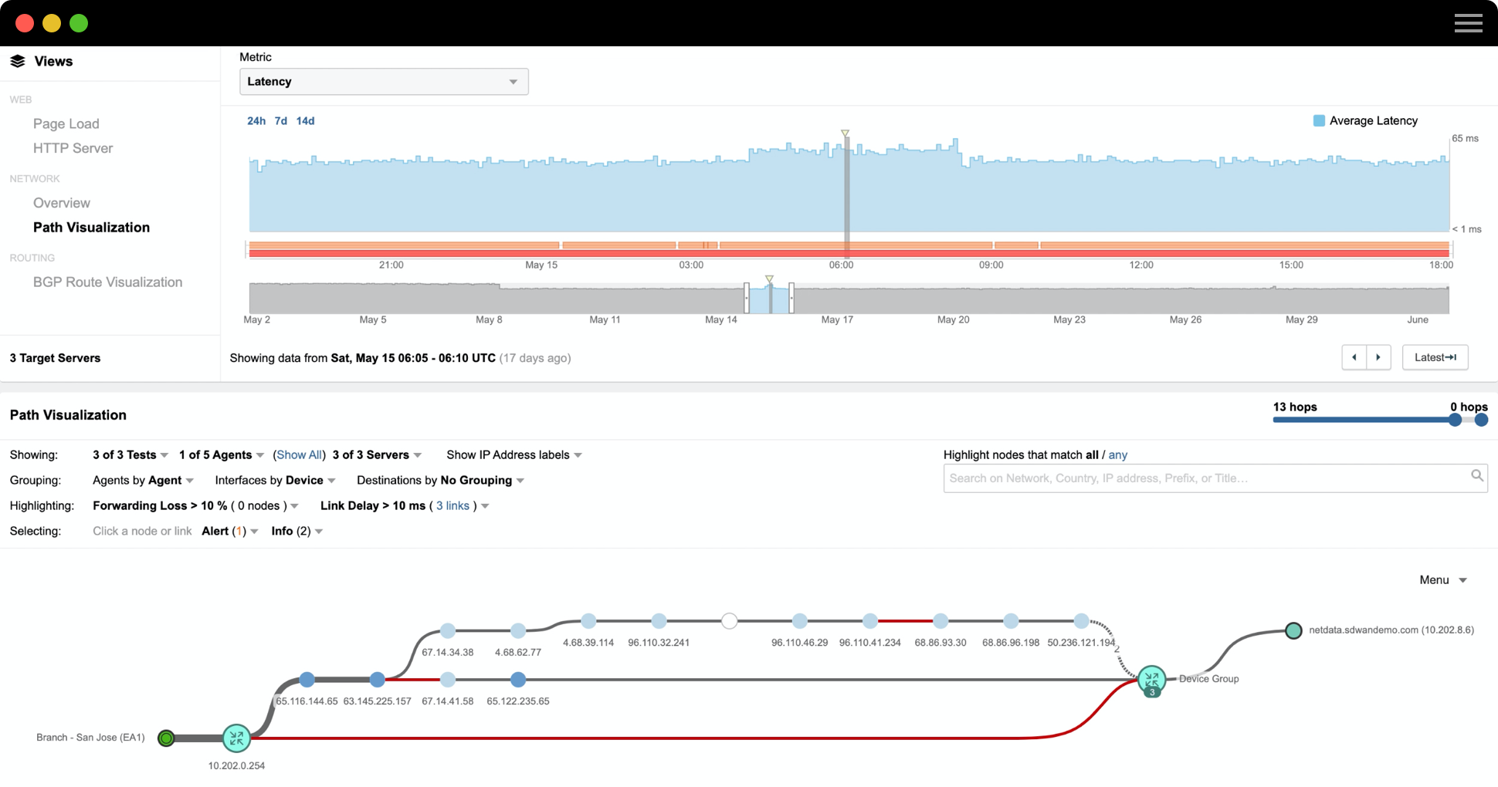Viewport: 1498px width, 787px height.
Task: Click the search magnifier icon
Action: click(1476, 476)
